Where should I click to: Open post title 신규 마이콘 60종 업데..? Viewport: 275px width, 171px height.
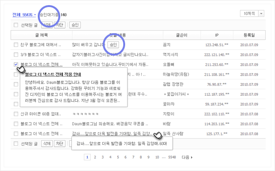(x=41, y=114)
